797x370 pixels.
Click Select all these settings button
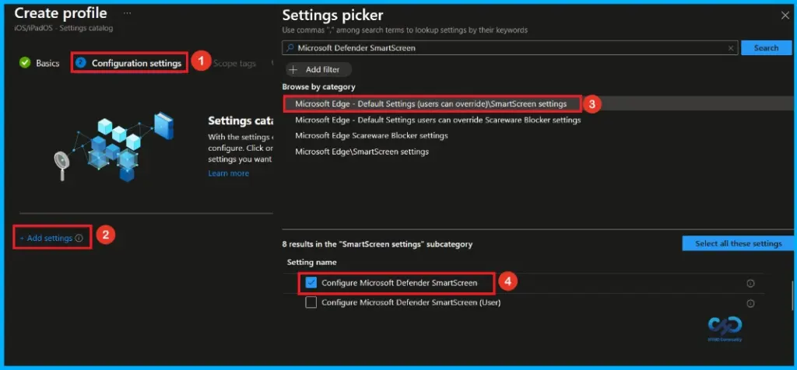point(738,243)
